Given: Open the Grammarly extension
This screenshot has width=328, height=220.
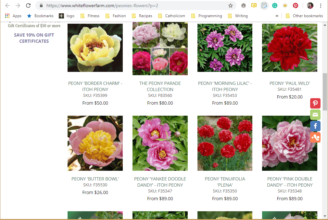Looking at the screenshot, I should 274,5.
